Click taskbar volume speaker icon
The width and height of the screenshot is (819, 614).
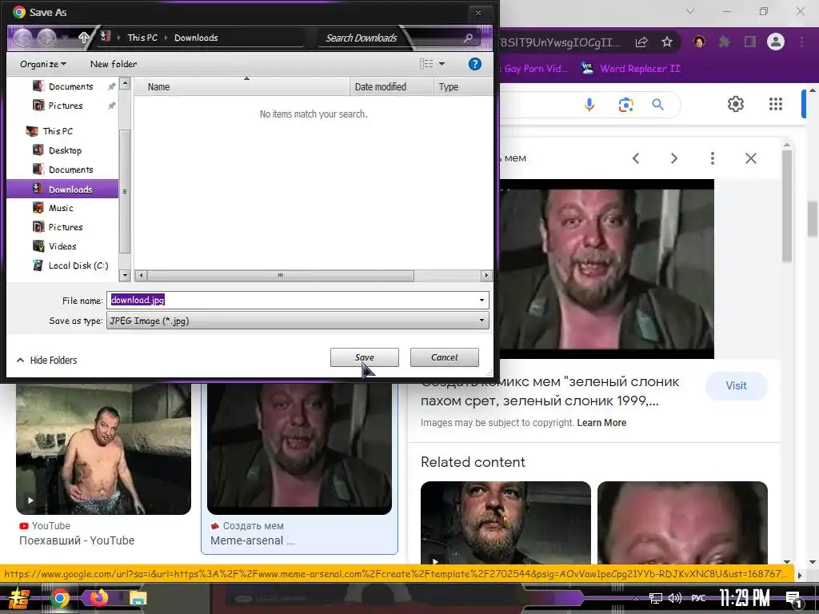click(675, 598)
